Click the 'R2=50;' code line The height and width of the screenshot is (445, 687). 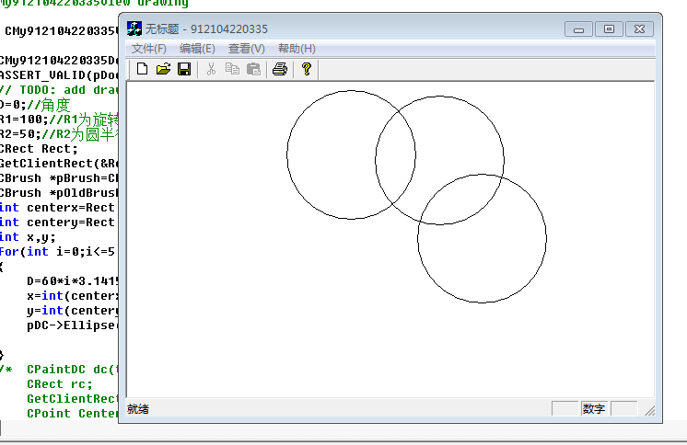tap(59, 134)
